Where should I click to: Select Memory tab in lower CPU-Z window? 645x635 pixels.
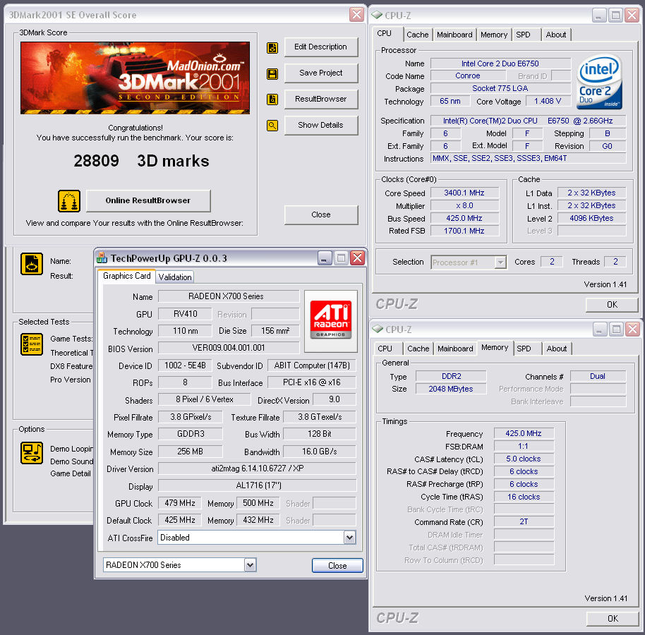pos(495,348)
